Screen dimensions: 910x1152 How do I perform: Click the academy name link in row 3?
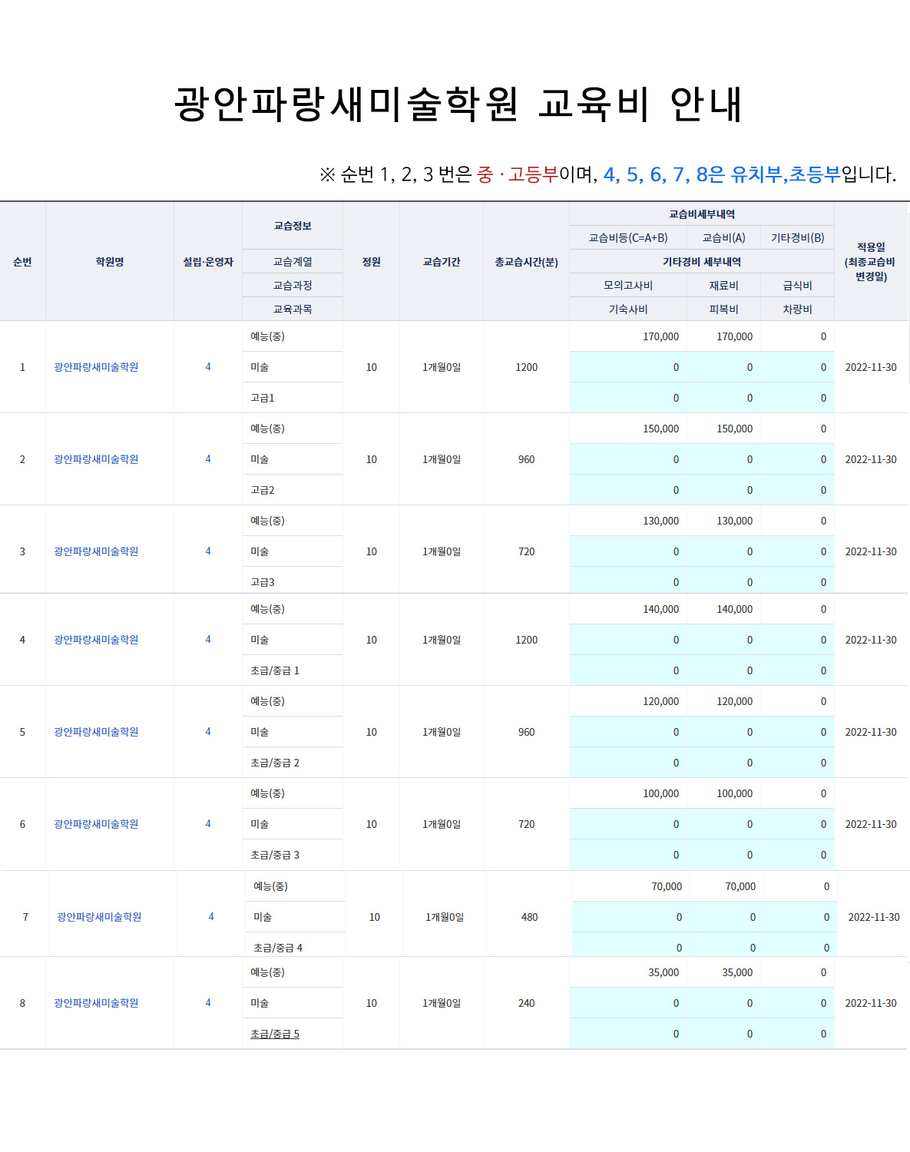(x=96, y=551)
